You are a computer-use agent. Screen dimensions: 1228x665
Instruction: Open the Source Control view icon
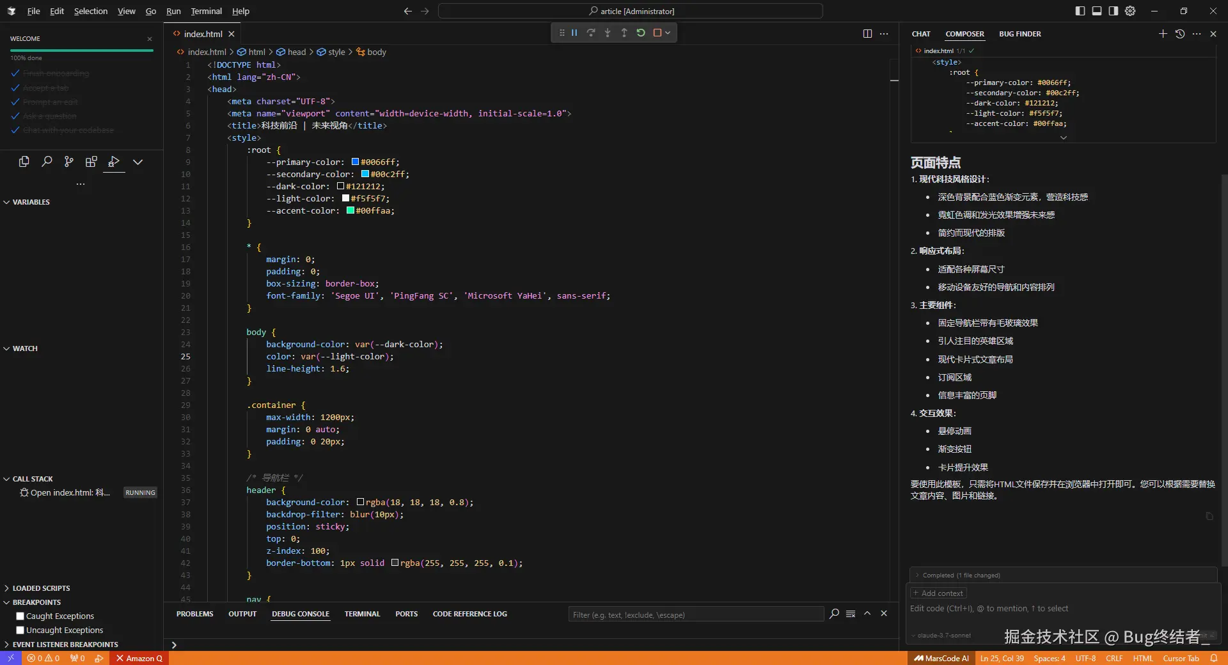point(69,162)
